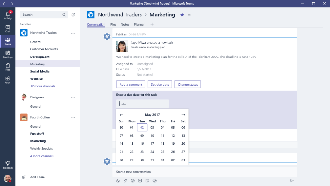Viewport: 330px width, 186px height.
Task: Open the GIF picker icon
Action: coord(140,181)
